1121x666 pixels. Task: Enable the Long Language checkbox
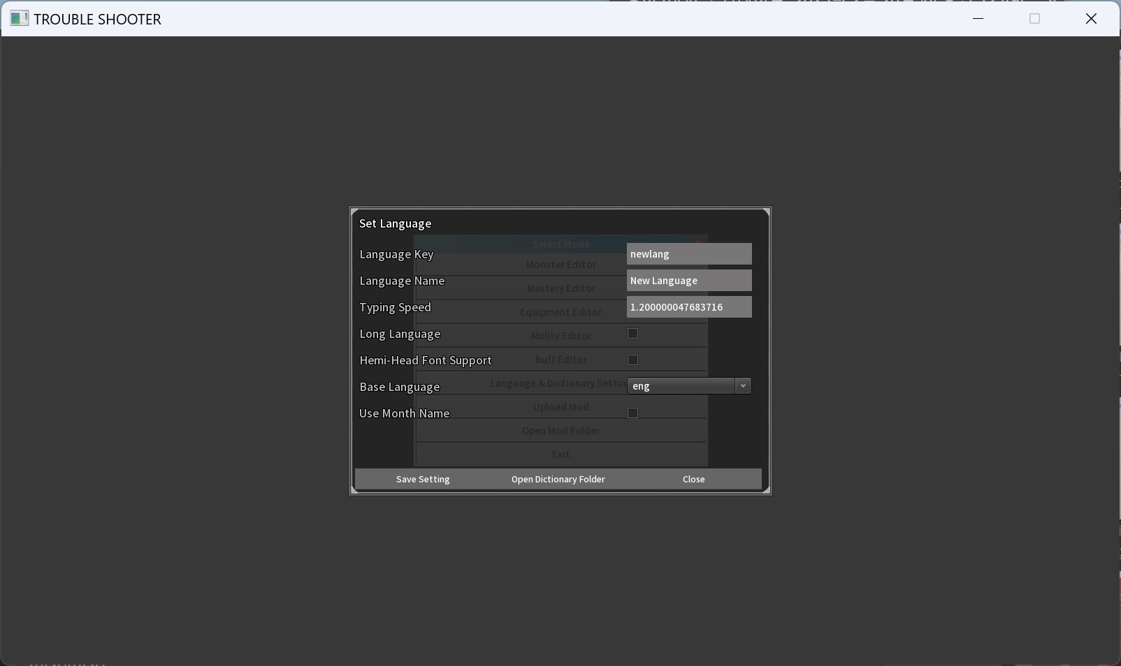tap(632, 334)
